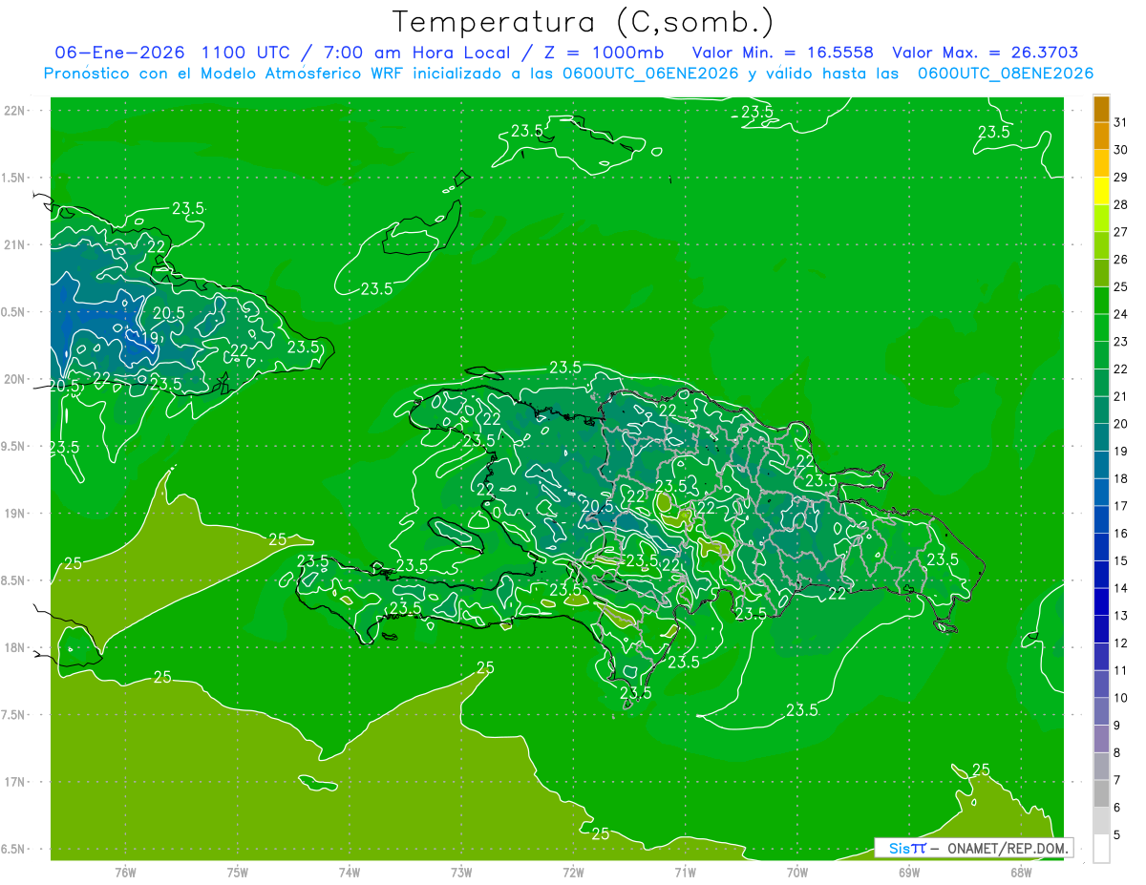Viewport: 1146px width, 885px height.
Task: Click the '10' value on the color scale
Action: coord(1121,698)
